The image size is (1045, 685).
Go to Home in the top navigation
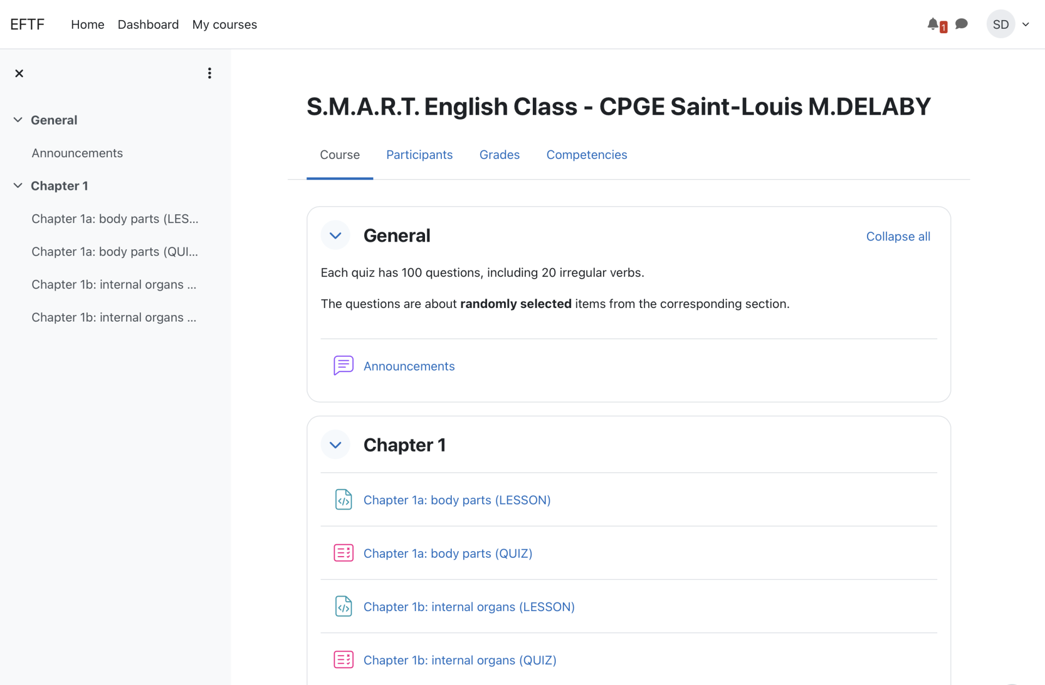(88, 24)
